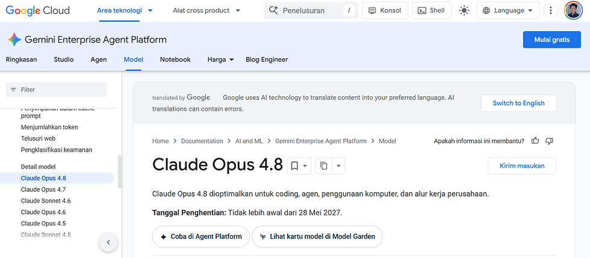Click the thumbs-down not helpful icon
590x258 pixels.
(x=549, y=141)
